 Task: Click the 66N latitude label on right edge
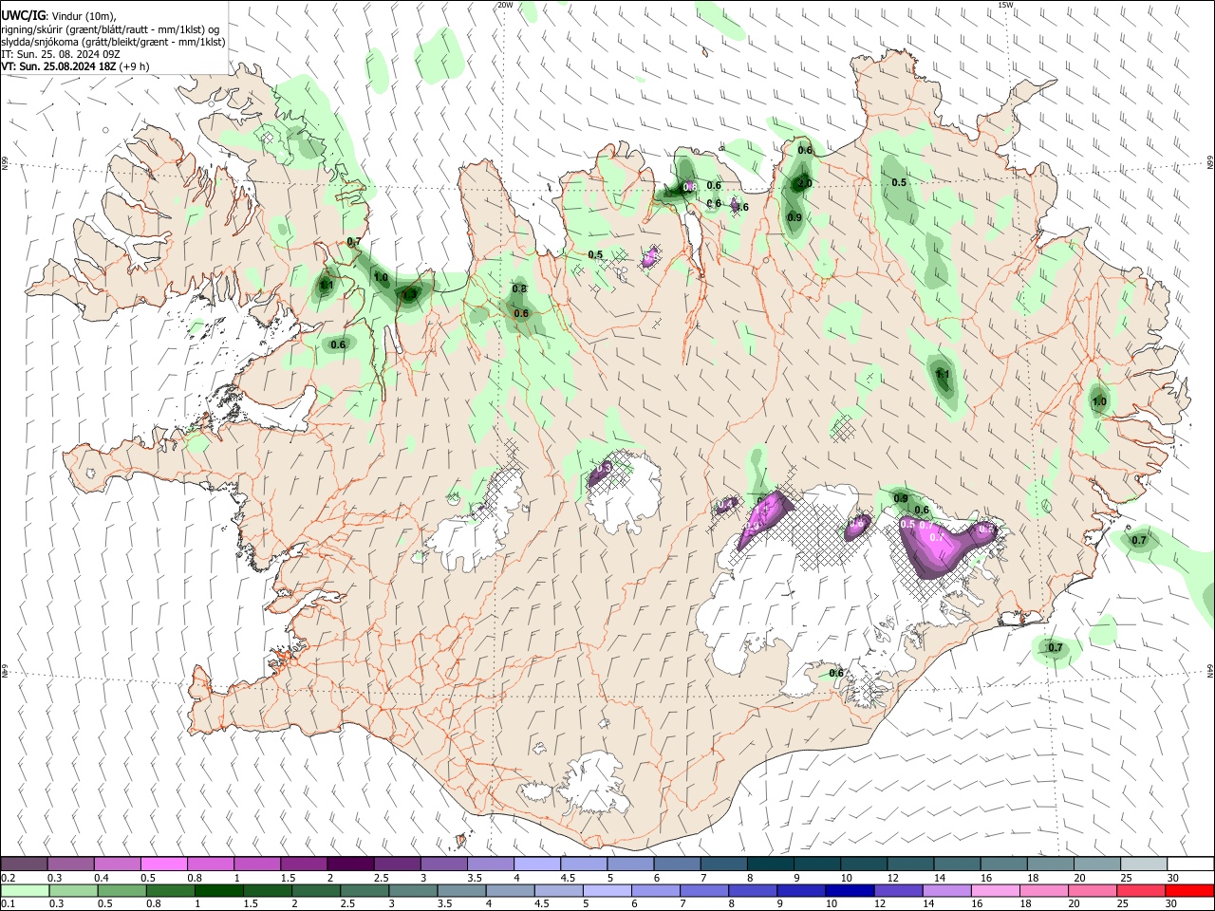pos(1210,163)
